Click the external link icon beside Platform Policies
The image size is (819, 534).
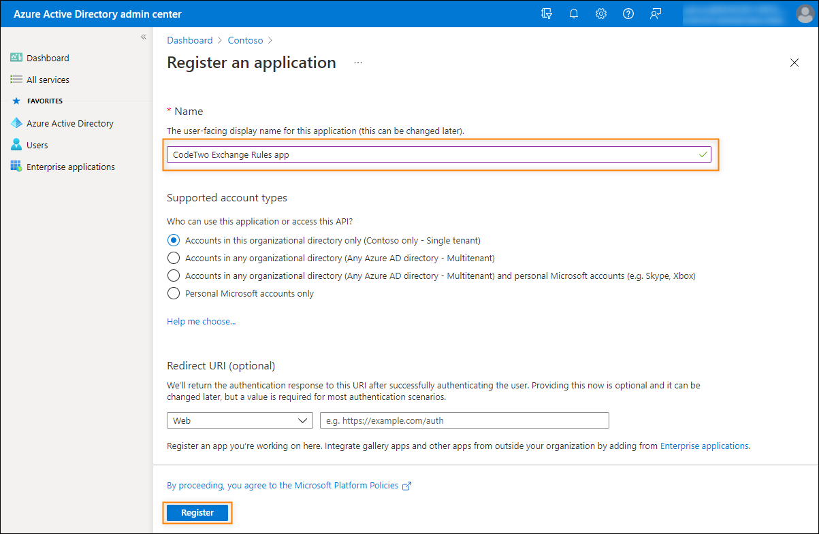[x=407, y=486]
